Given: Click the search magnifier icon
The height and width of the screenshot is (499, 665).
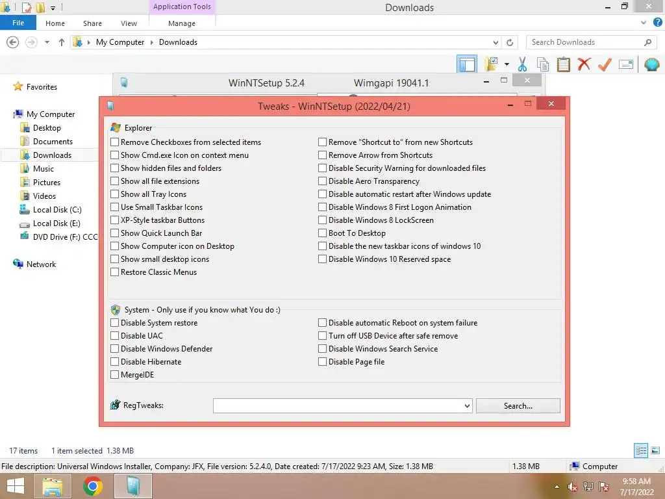Looking at the screenshot, I should click(647, 42).
